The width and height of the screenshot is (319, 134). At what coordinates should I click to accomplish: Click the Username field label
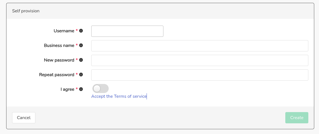coord(64,31)
